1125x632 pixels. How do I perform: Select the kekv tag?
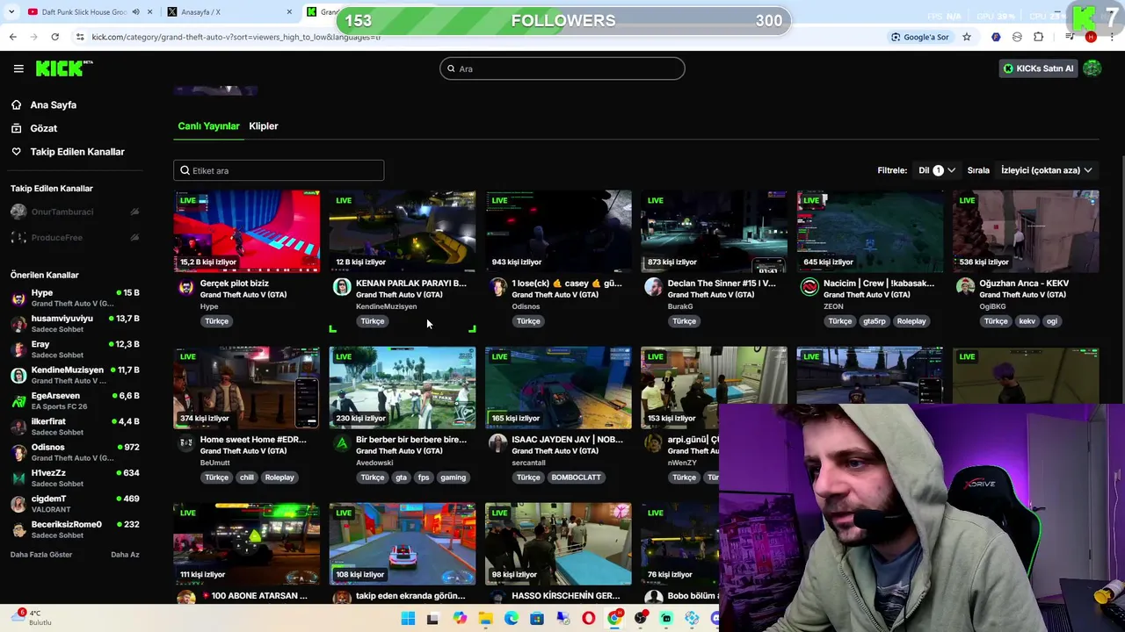click(1027, 321)
